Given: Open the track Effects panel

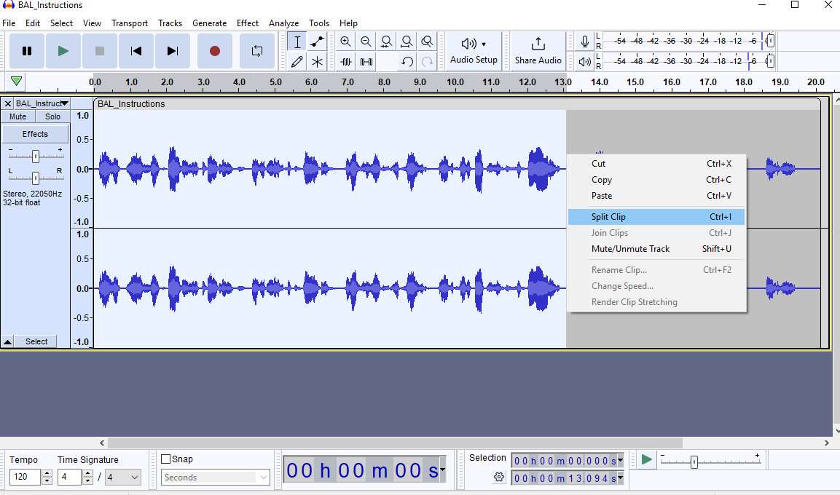Looking at the screenshot, I should 36,134.
